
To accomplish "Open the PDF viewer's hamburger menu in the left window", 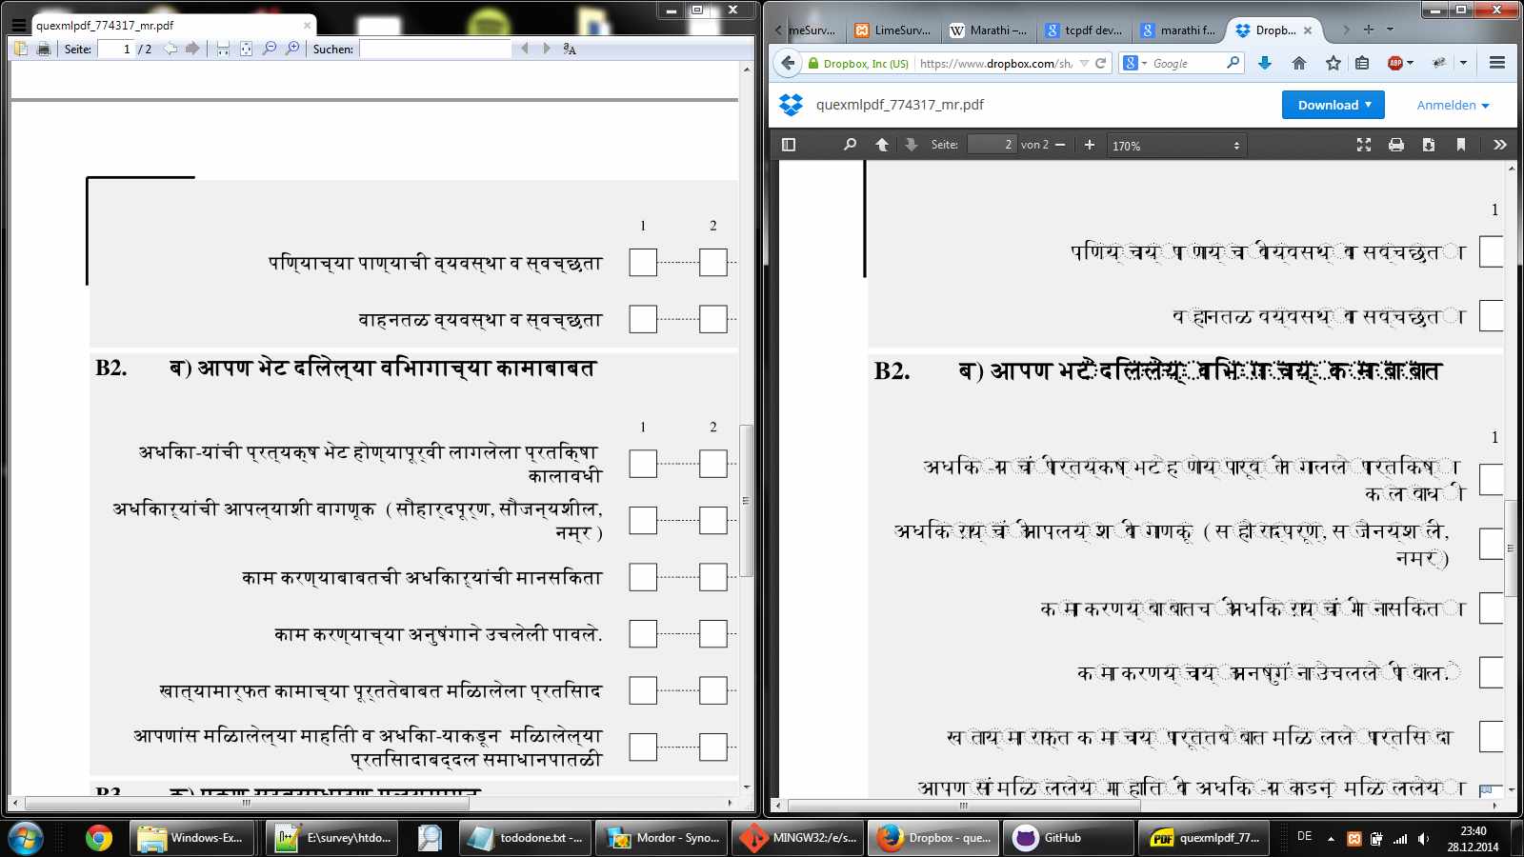I will tap(18, 26).
